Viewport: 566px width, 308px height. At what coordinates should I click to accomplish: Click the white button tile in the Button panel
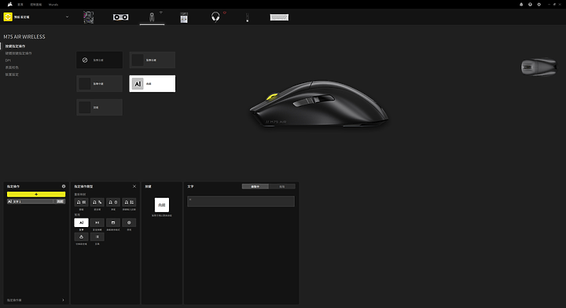(162, 205)
